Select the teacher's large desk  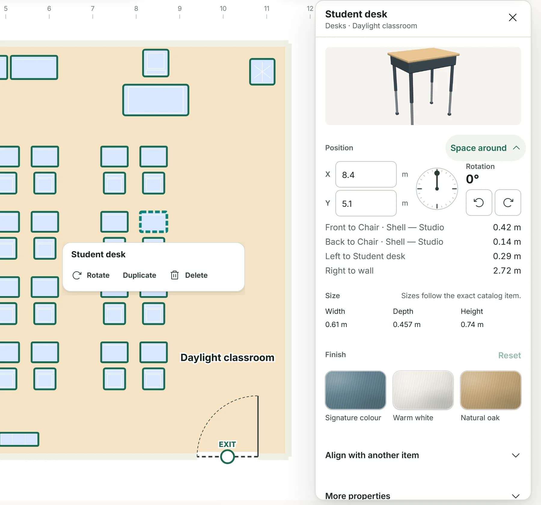(156, 100)
